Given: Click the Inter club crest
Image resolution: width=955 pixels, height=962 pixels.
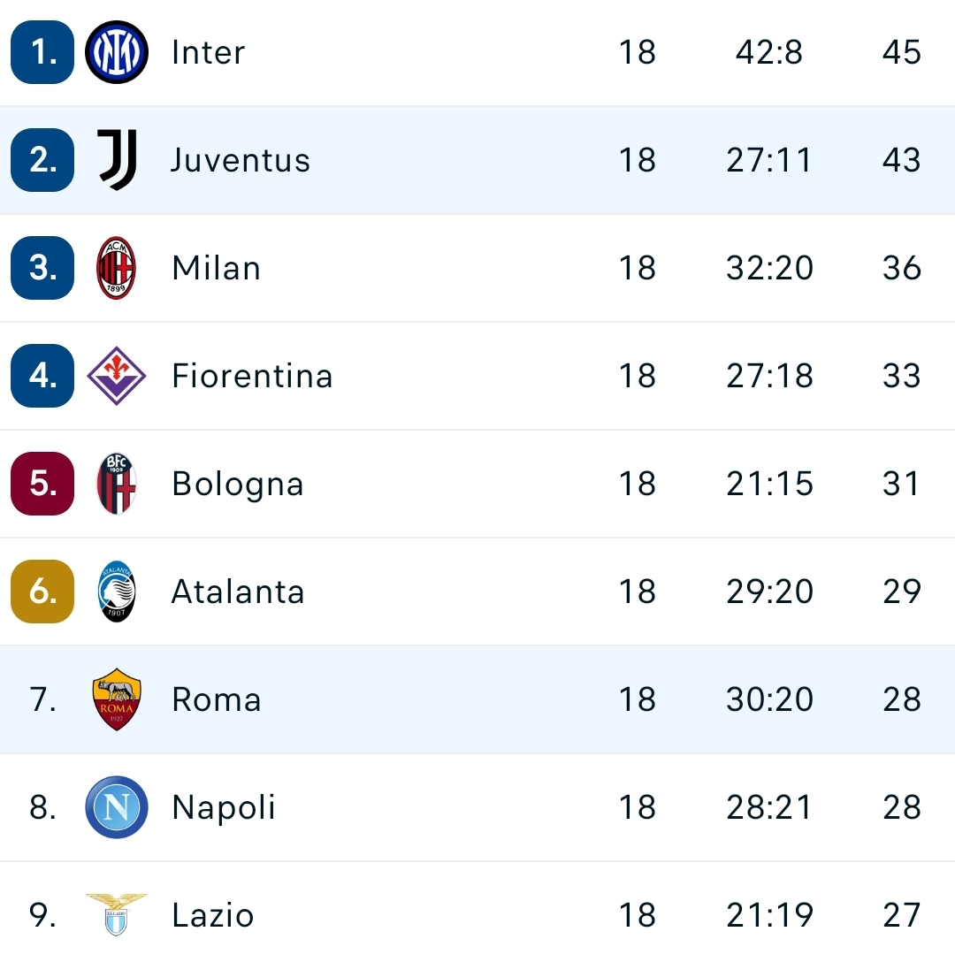Looking at the screenshot, I should tap(116, 52).
